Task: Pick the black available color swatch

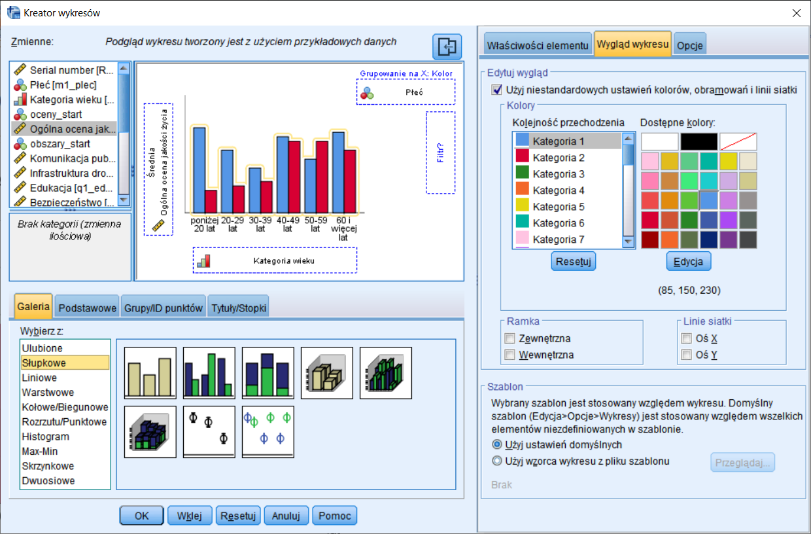Action: pos(699,141)
